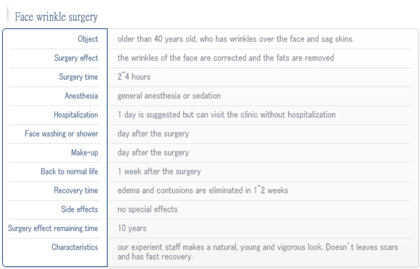Select the 'Recovery time' label
The image size is (420, 269).
(76, 191)
